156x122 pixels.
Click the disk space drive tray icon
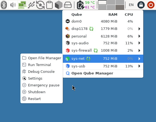[68, 5]
